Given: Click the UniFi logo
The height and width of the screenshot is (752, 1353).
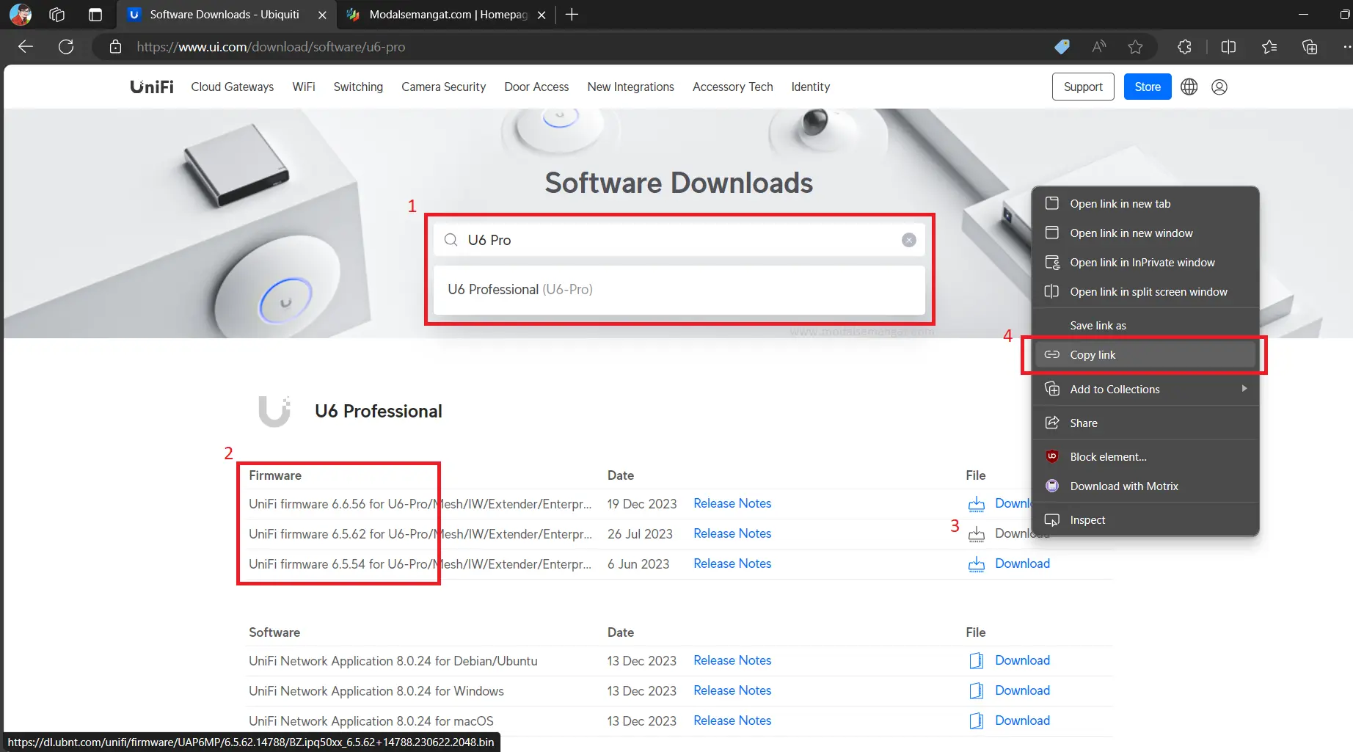Looking at the screenshot, I should (x=152, y=87).
